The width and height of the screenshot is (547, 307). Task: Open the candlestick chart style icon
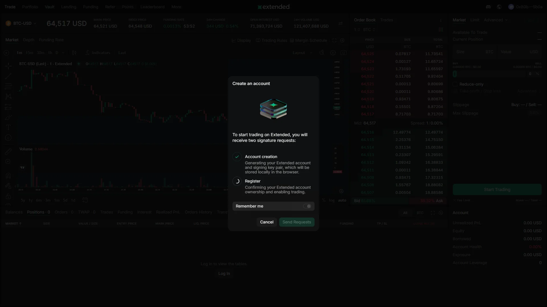point(74,53)
